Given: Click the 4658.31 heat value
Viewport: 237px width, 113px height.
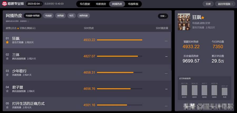Looking at the screenshot, I should (x=89, y=72).
